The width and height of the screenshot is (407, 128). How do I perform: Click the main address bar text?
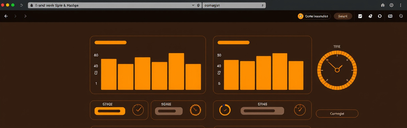(57, 6)
